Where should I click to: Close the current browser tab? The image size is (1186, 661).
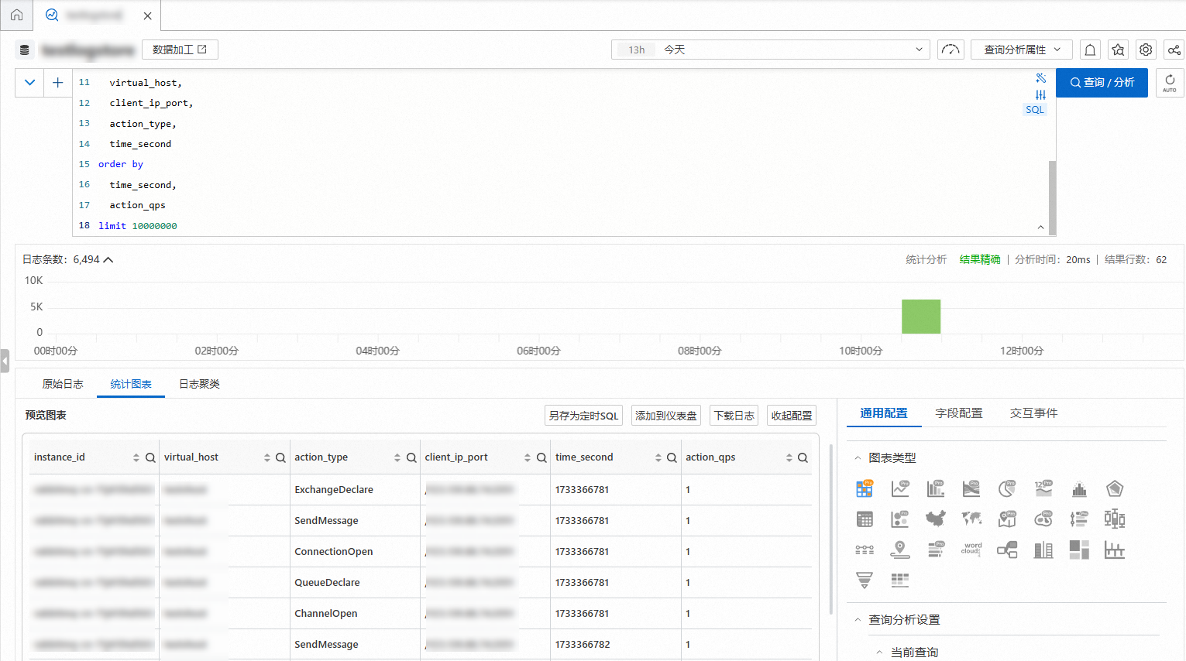pyautogui.click(x=147, y=15)
